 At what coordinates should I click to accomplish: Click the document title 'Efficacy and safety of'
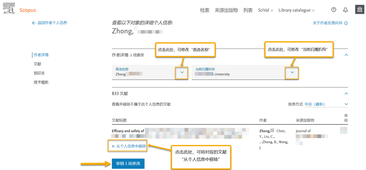[128, 131]
